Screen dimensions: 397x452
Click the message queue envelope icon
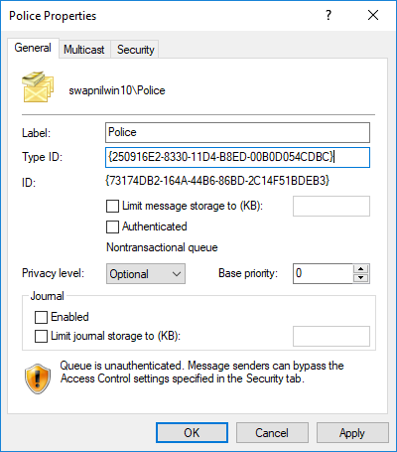(38, 86)
